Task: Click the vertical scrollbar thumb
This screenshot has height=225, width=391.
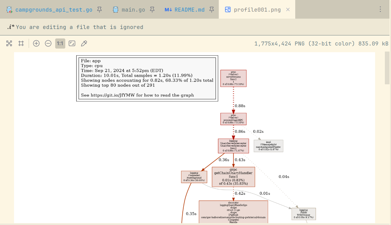Action: (387, 68)
